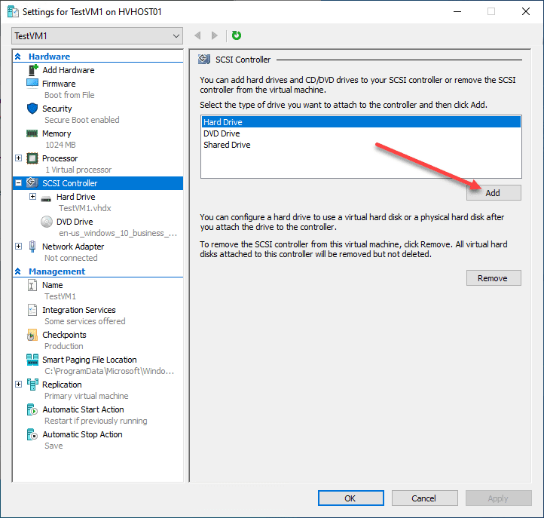The width and height of the screenshot is (544, 518).
Task: Click the 'Not connected' status text
Action: coord(71,258)
